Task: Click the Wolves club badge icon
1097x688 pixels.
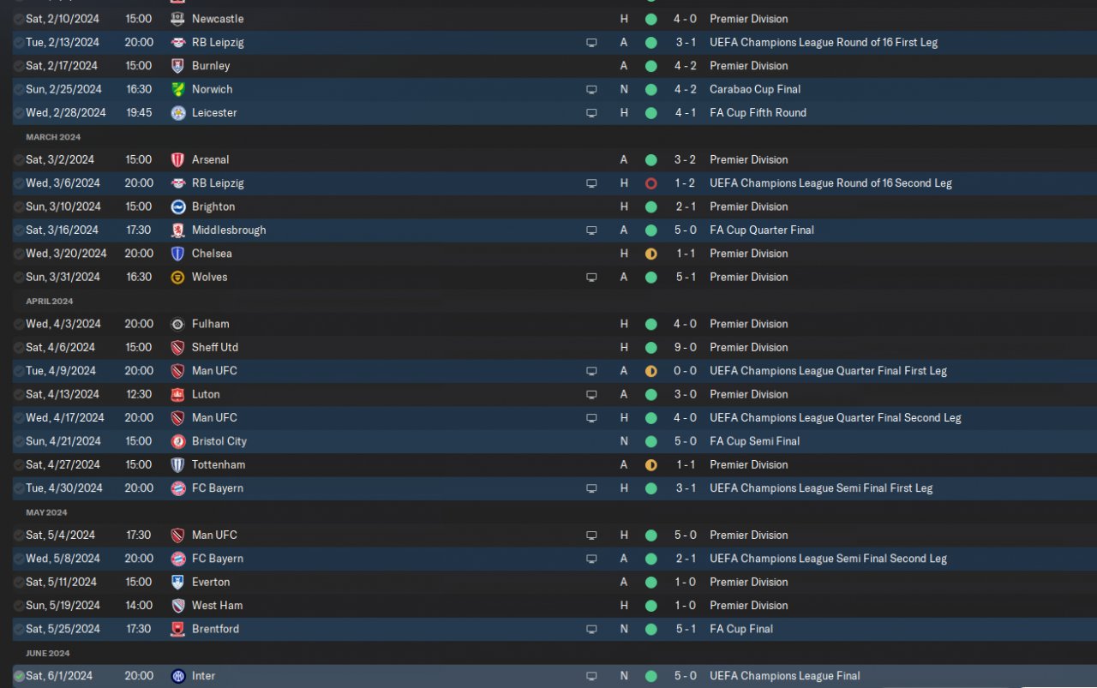Action: 177,277
